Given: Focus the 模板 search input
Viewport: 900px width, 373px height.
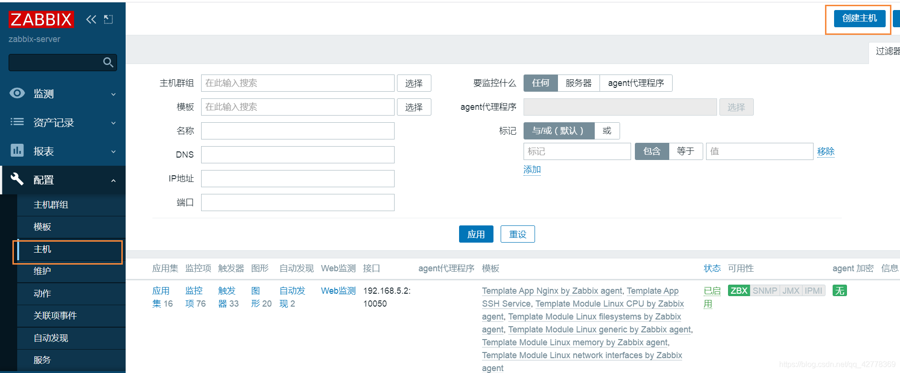Looking at the screenshot, I should click(x=298, y=107).
